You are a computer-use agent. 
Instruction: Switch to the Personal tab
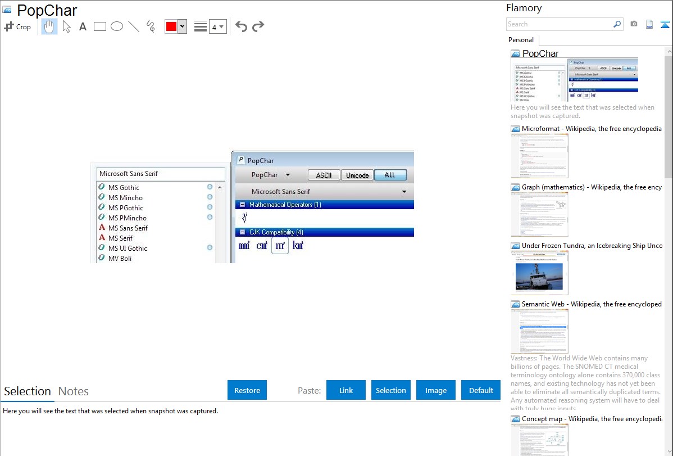(521, 39)
